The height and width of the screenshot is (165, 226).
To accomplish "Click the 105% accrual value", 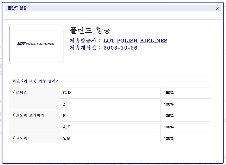I will coord(169,116).
